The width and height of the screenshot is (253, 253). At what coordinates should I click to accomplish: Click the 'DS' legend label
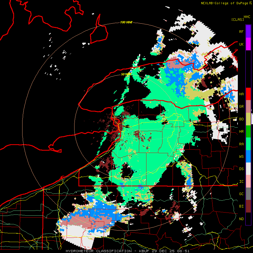241,169
